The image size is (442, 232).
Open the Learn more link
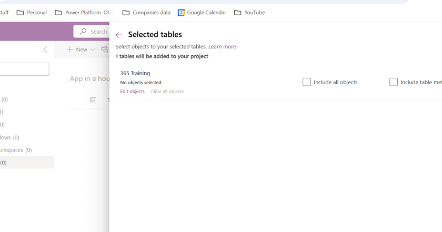[222, 47]
